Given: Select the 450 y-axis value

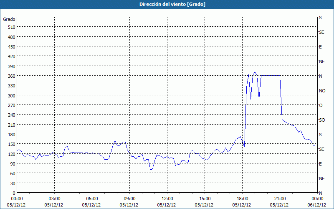Looking at the screenshot, I should [x=12, y=47].
